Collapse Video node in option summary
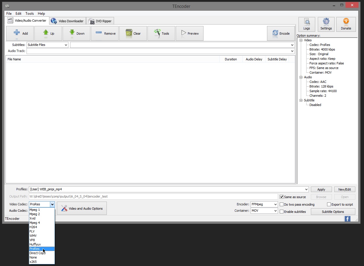The width and height of the screenshot is (364, 266). pyautogui.click(x=301, y=40)
